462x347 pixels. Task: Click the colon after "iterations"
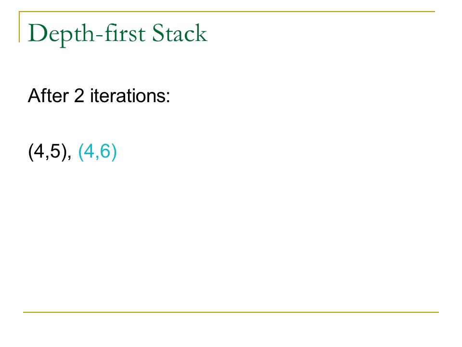click(x=168, y=97)
